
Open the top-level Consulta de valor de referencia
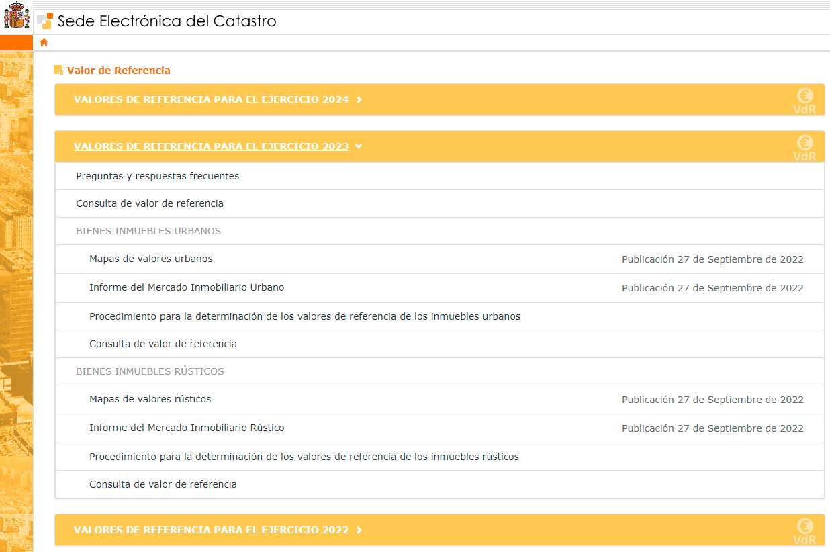pos(150,203)
